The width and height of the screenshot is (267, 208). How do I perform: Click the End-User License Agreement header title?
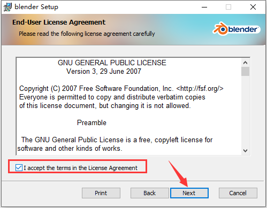59,22
